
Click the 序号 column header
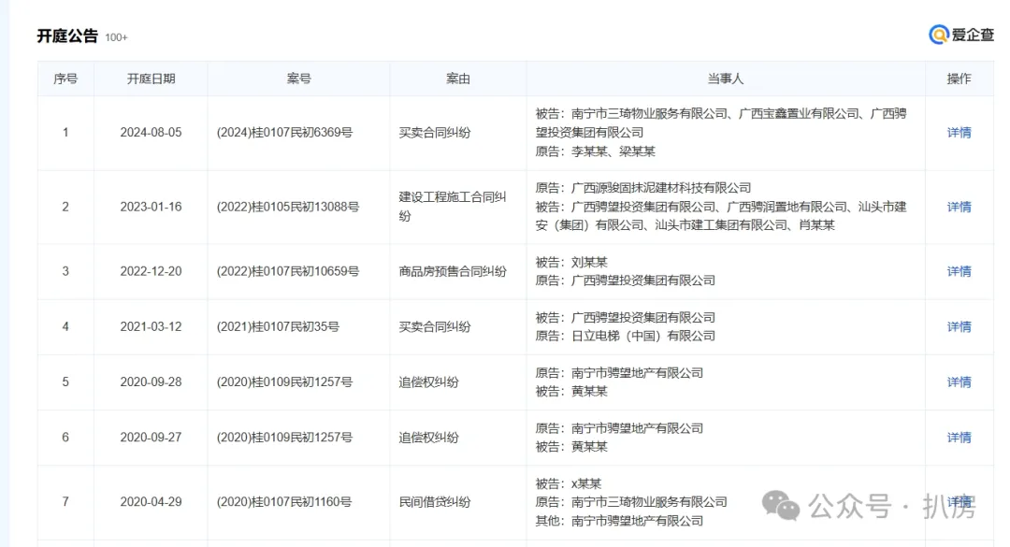[x=65, y=79]
